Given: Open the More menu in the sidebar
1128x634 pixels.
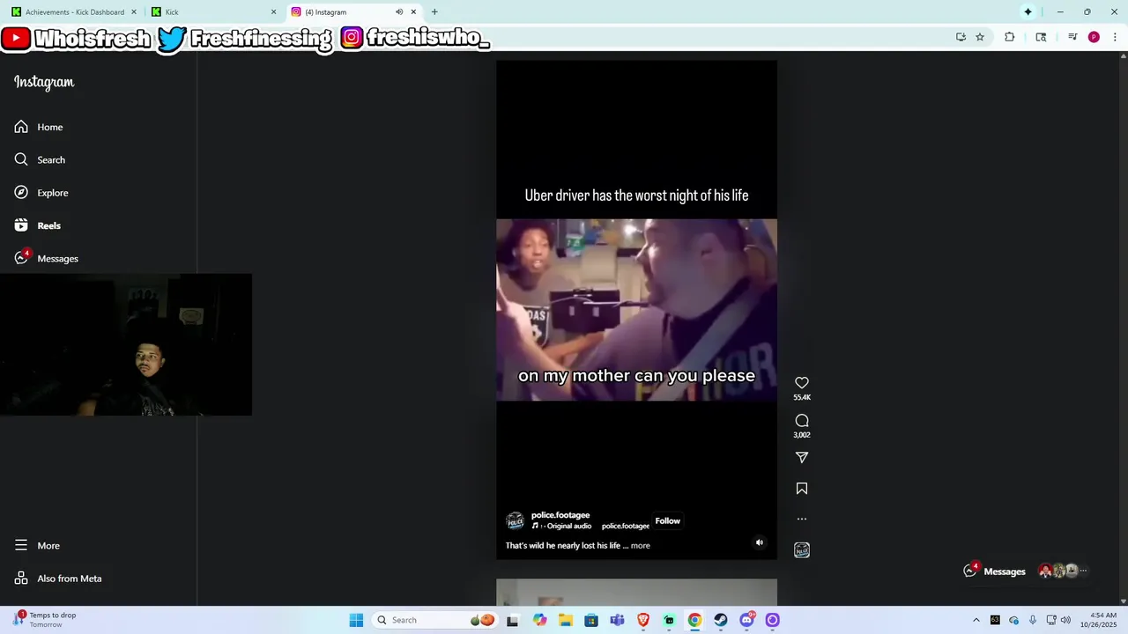Looking at the screenshot, I should [x=37, y=545].
